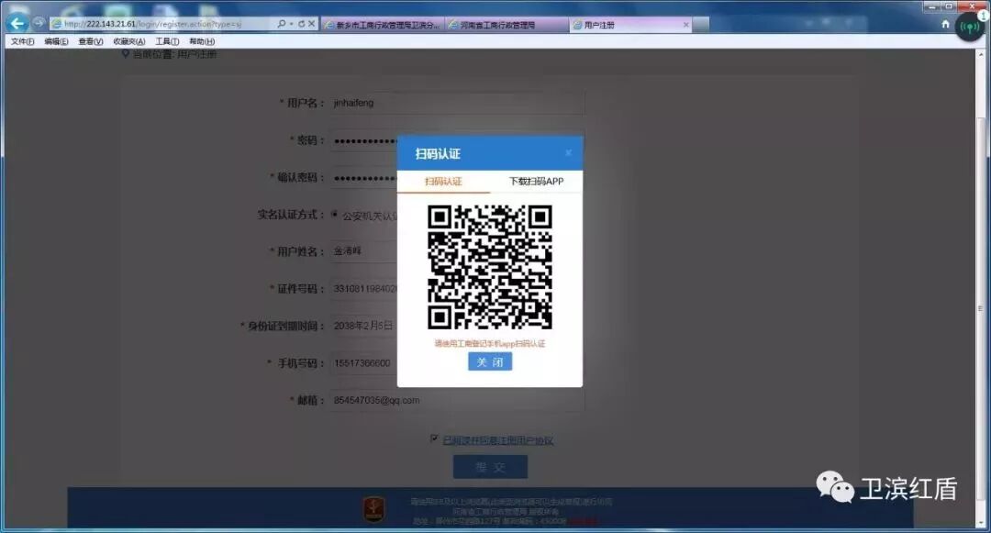Click the 关闭 button in dialog
The image size is (991, 533).
(490, 361)
